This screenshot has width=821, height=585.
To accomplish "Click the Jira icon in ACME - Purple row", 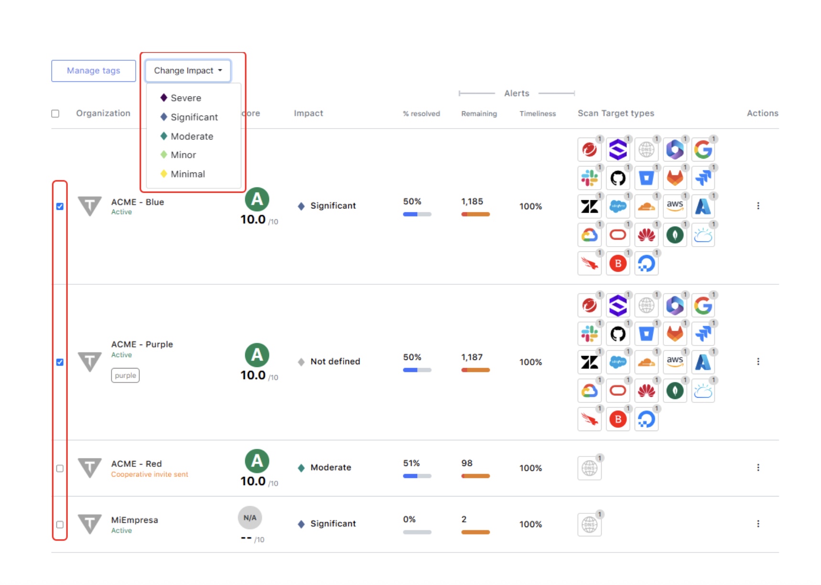I will (703, 334).
